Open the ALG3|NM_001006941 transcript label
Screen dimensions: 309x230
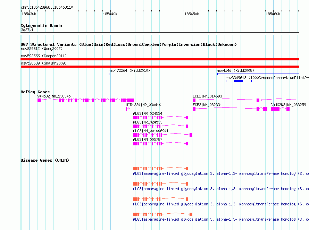151,131
